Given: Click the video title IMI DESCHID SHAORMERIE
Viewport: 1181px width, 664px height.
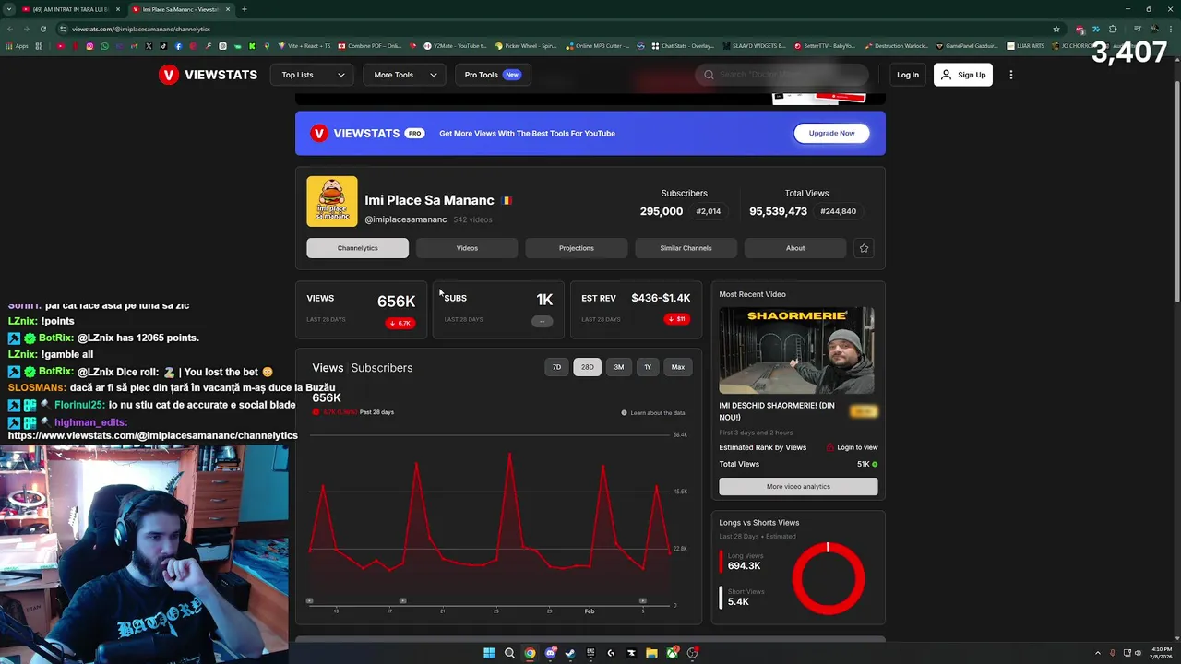Looking at the screenshot, I should pos(777,411).
